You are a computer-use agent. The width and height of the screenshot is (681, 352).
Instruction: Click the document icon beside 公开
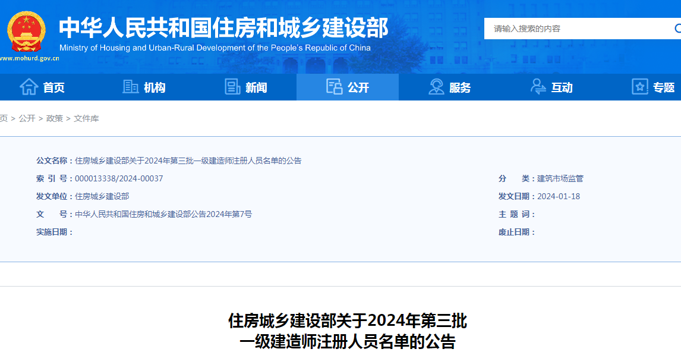pos(334,87)
